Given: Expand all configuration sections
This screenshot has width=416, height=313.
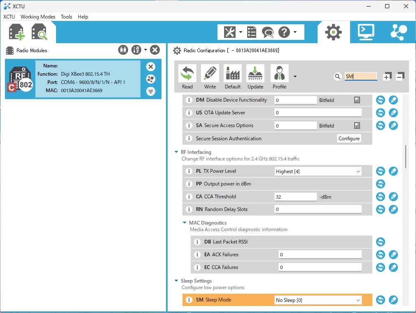Looking at the screenshot, I should (x=387, y=77).
